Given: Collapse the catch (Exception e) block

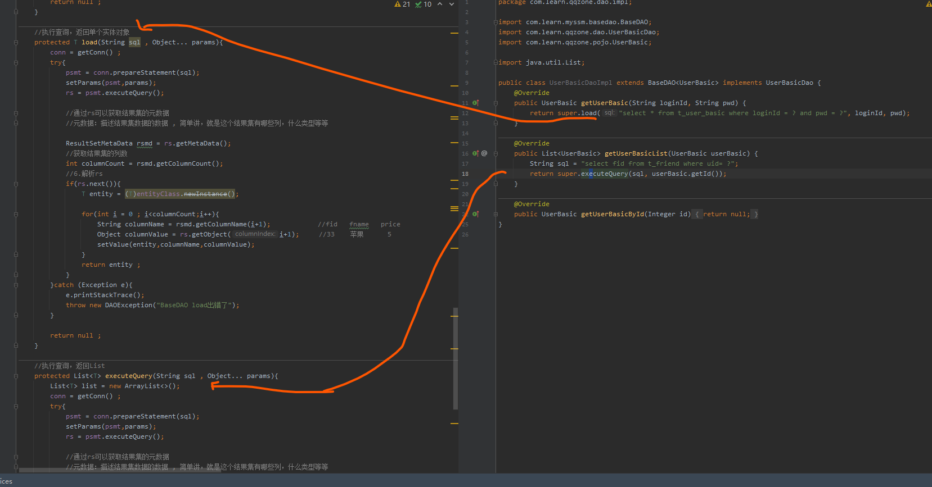Looking at the screenshot, I should [x=16, y=285].
